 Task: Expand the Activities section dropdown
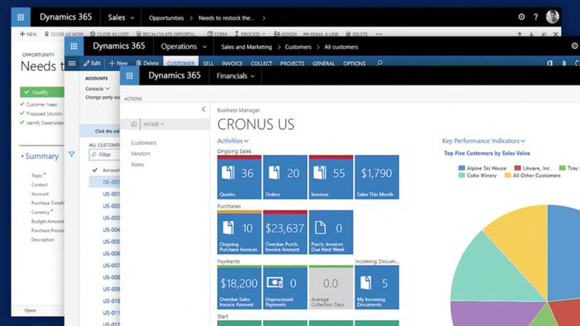coord(246,141)
